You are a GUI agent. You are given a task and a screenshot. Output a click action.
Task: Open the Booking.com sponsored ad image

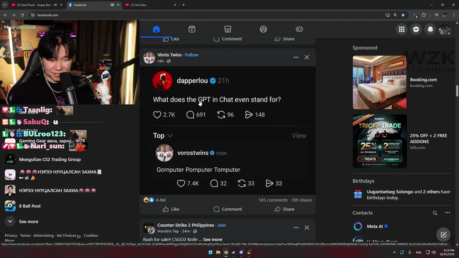click(x=379, y=82)
